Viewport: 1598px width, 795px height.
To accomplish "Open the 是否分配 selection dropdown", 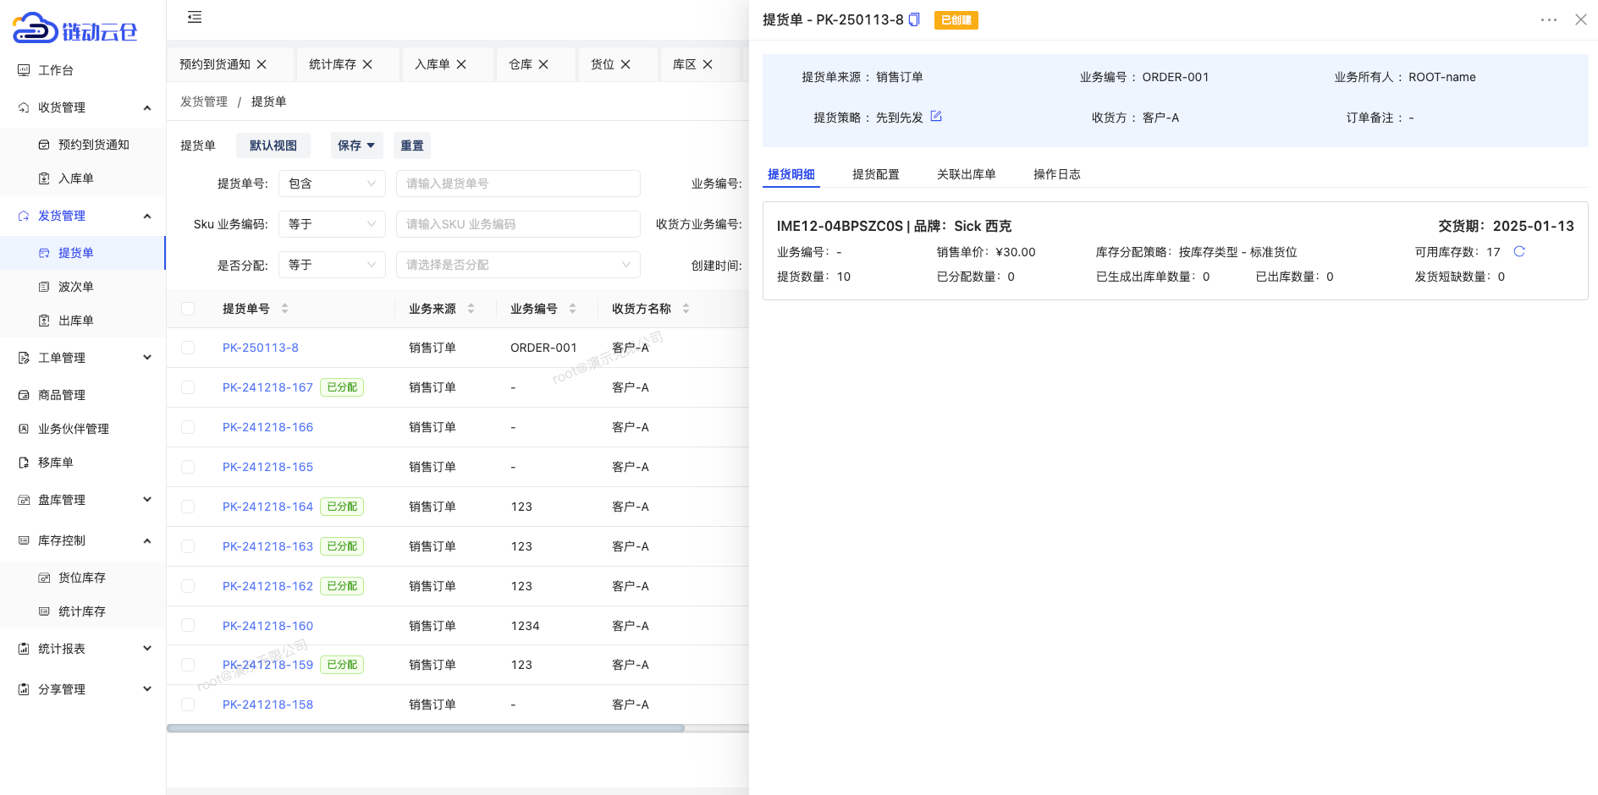I will click(518, 265).
